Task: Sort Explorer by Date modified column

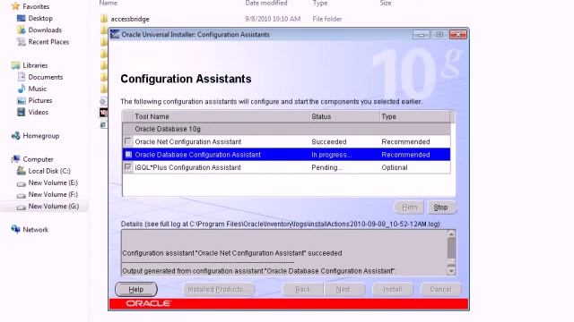Action: (x=266, y=4)
